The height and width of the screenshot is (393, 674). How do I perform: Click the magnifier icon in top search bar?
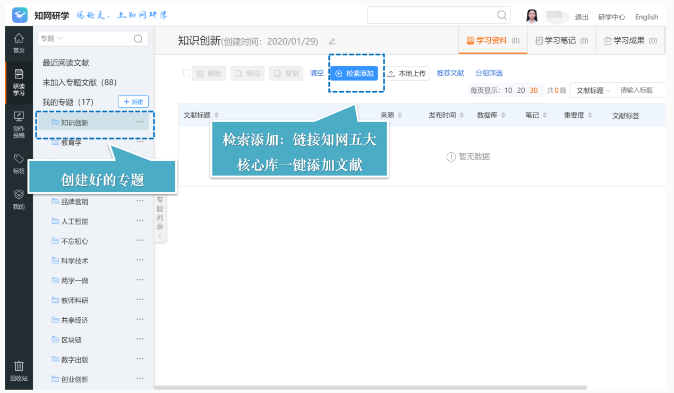[502, 15]
